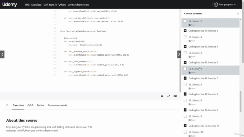Expand the Your progress dropdown
The height and width of the screenshot is (137, 244).
227,5
